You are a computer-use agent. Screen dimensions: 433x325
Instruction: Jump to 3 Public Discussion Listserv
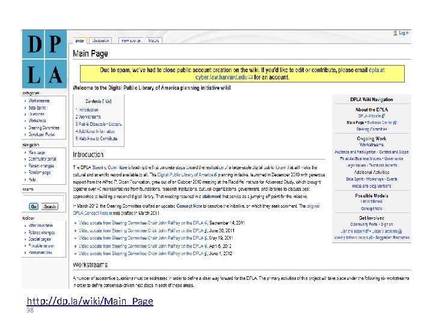coord(99,124)
